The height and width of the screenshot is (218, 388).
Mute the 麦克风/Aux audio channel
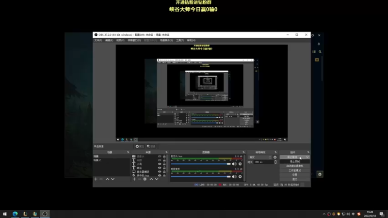click(x=234, y=164)
